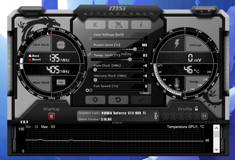Click the Power Limit slider handle
The image size is (235, 160).
click(x=135, y=49)
